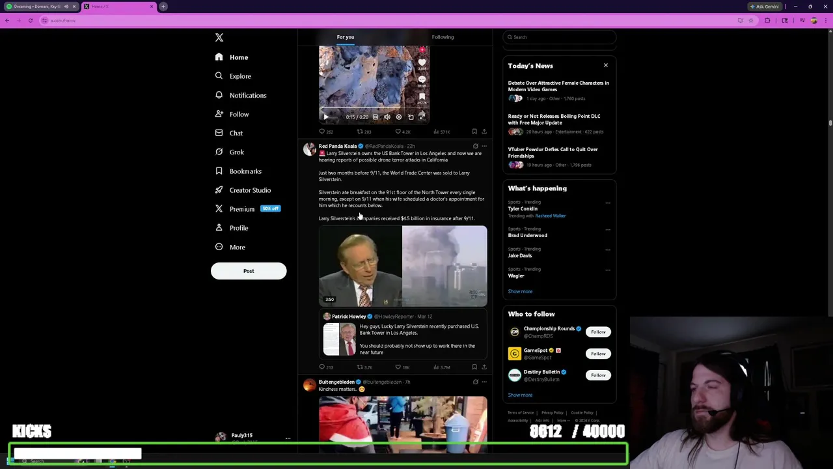Show more accounts under Who to follow
833x469 pixels.
point(520,395)
